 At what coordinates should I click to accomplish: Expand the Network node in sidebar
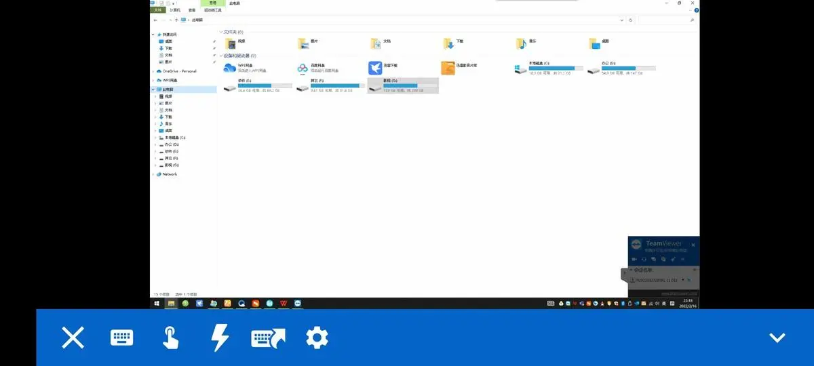point(154,174)
